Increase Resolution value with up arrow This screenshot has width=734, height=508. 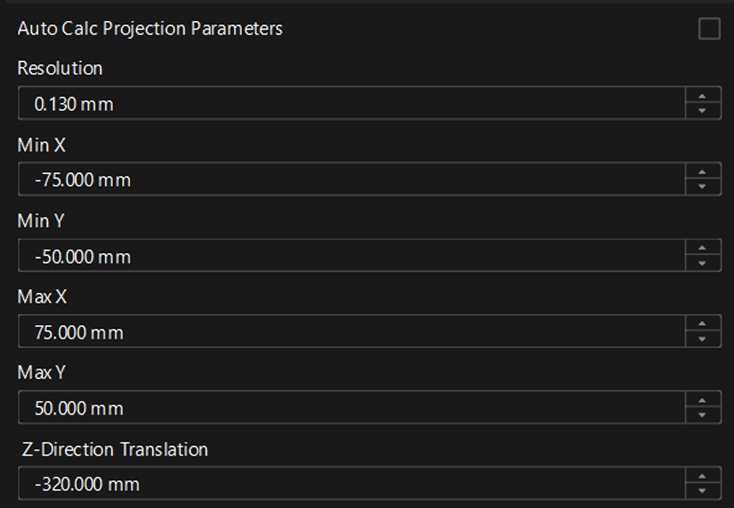702,95
